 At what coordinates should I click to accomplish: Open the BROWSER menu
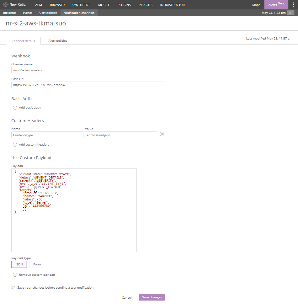[57, 5]
